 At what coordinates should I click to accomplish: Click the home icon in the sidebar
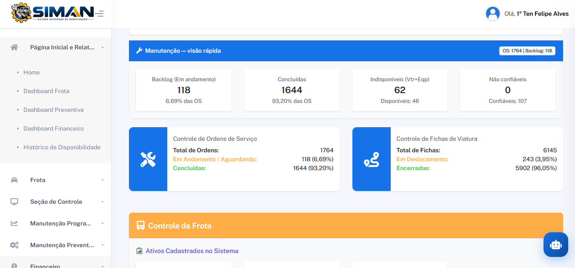click(x=14, y=47)
